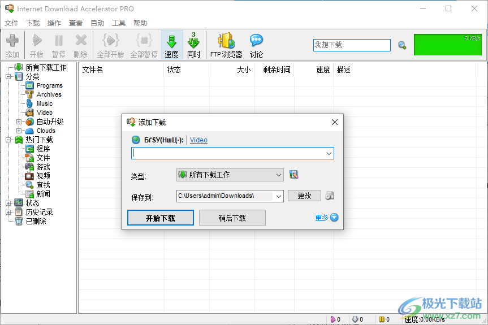This screenshot has width=488, height=325.
Task: Click the green speed graph panel
Action: tap(447, 45)
